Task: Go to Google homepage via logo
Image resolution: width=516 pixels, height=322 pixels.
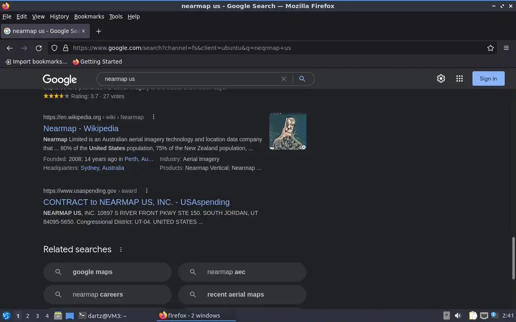Action: pos(60,79)
